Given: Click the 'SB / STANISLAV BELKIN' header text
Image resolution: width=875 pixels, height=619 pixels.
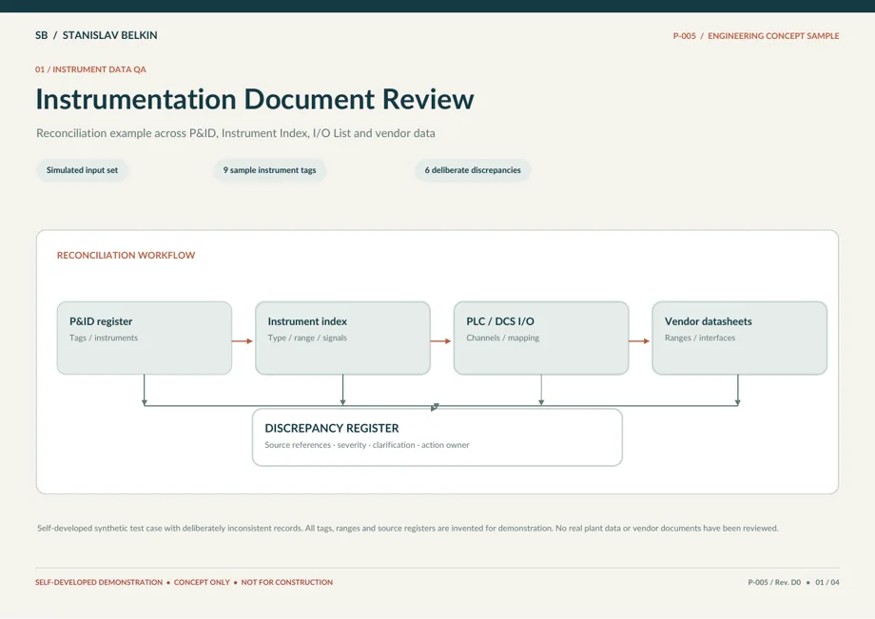Looking at the screenshot, I should (x=96, y=35).
